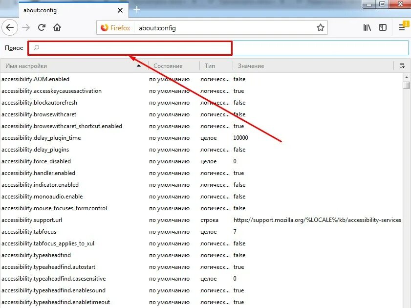
Task: Click the 10000 value of delay_plugin_time
Action: coord(240,138)
